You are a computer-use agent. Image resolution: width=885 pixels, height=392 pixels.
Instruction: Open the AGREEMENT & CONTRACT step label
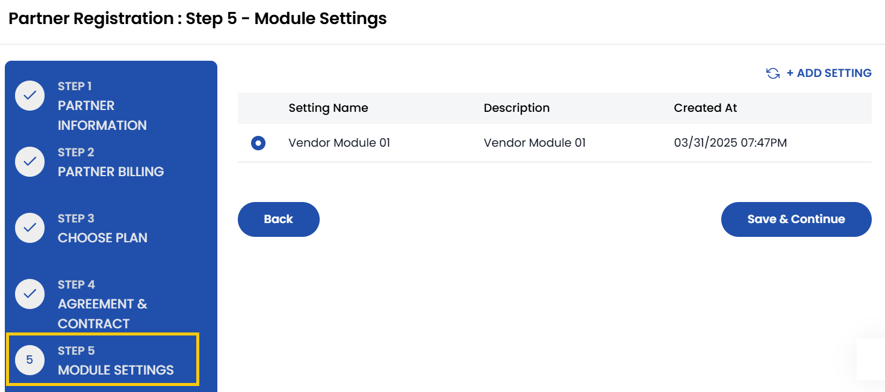pyautogui.click(x=102, y=313)
